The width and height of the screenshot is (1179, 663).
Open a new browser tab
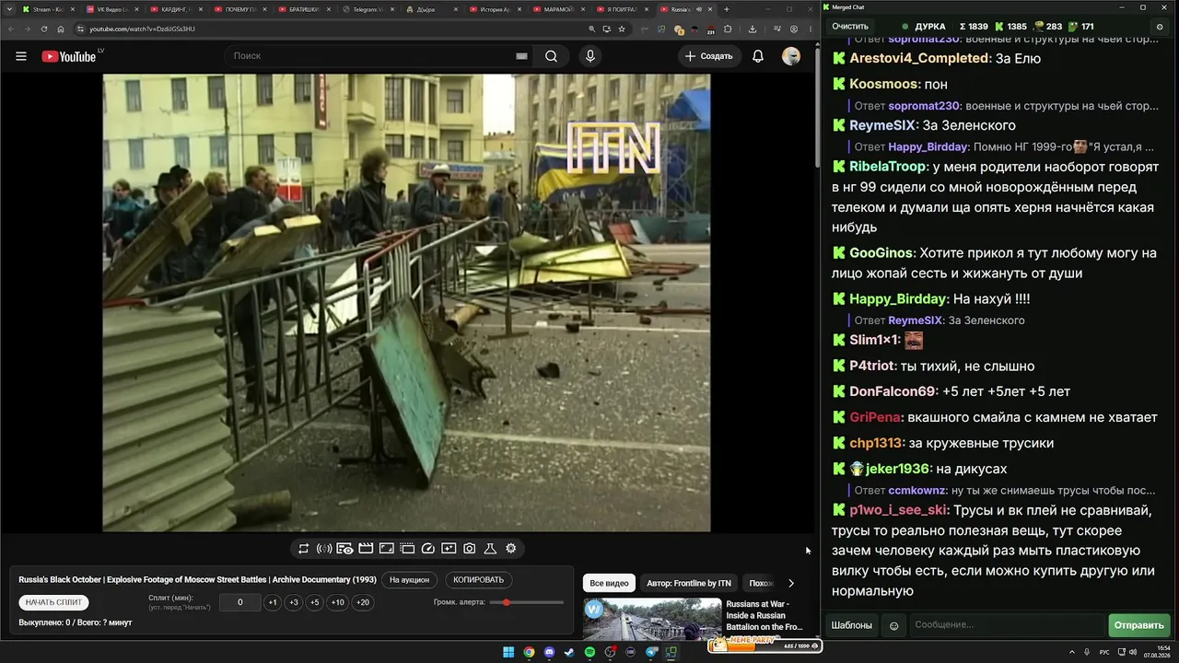(727, 9)
